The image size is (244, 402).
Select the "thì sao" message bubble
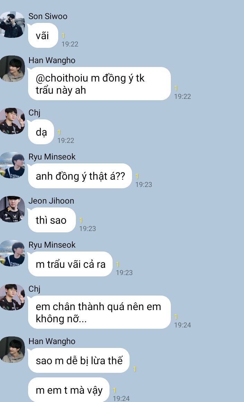[x=52, y=220]
